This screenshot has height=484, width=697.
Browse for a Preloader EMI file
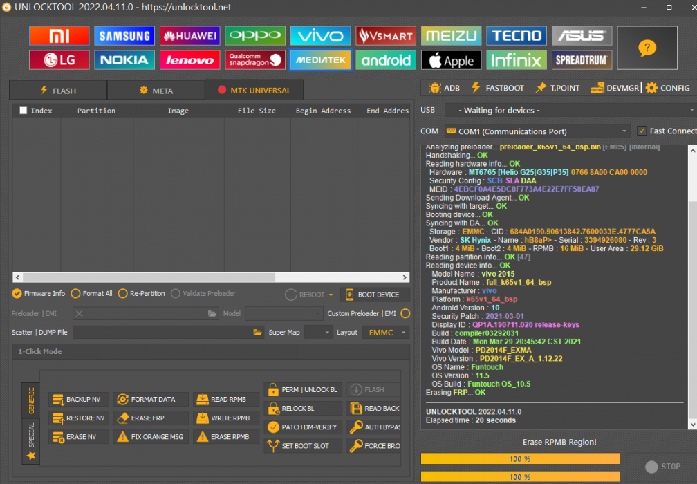tap(212, 314)
